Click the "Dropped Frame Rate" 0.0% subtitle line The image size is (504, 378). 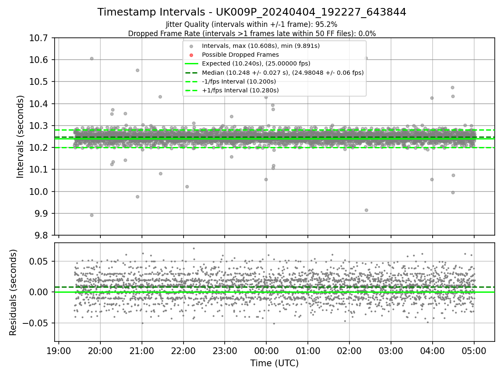(x=252, y=34)
